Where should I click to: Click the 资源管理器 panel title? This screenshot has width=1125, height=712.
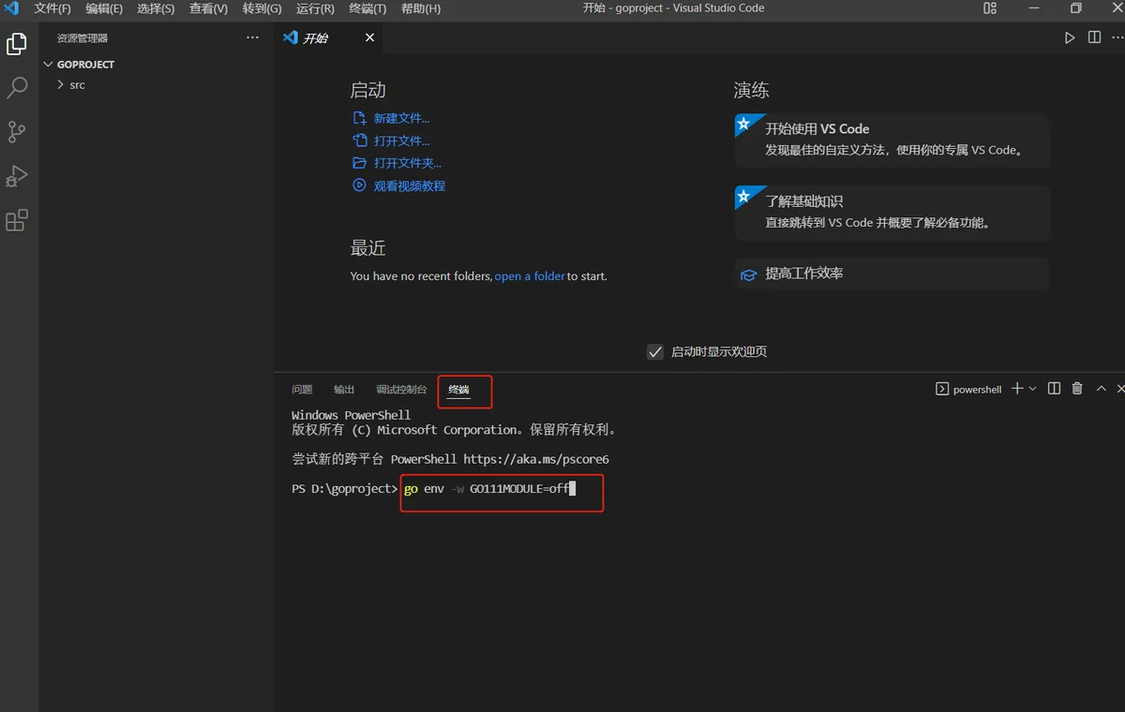pos(82,38)
